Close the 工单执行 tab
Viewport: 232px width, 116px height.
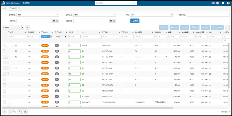19,8
